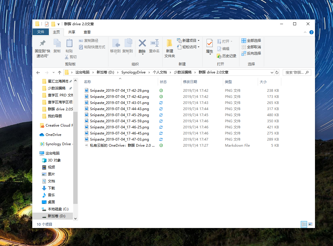Open Creative Cloud Files in sidebar
Viewport: 333px width, 246px height.
pos(56,125)
